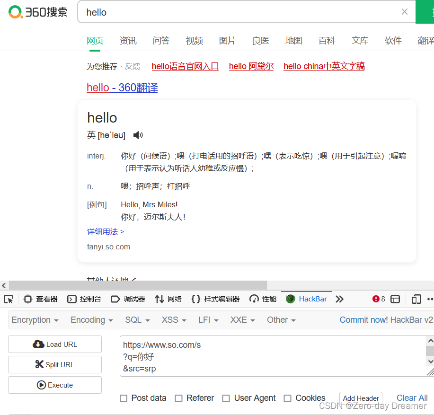Open the hello 阿黛尔 suggestion
The height and width of the screenshot is (415, 434).
point(251,66)
